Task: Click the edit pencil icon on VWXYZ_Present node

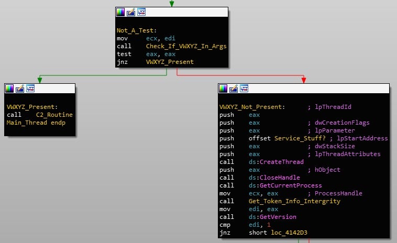Action: click(x=20, y=89)
